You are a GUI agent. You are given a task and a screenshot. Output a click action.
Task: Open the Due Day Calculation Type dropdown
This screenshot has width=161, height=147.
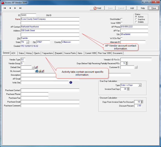(140, 85)
